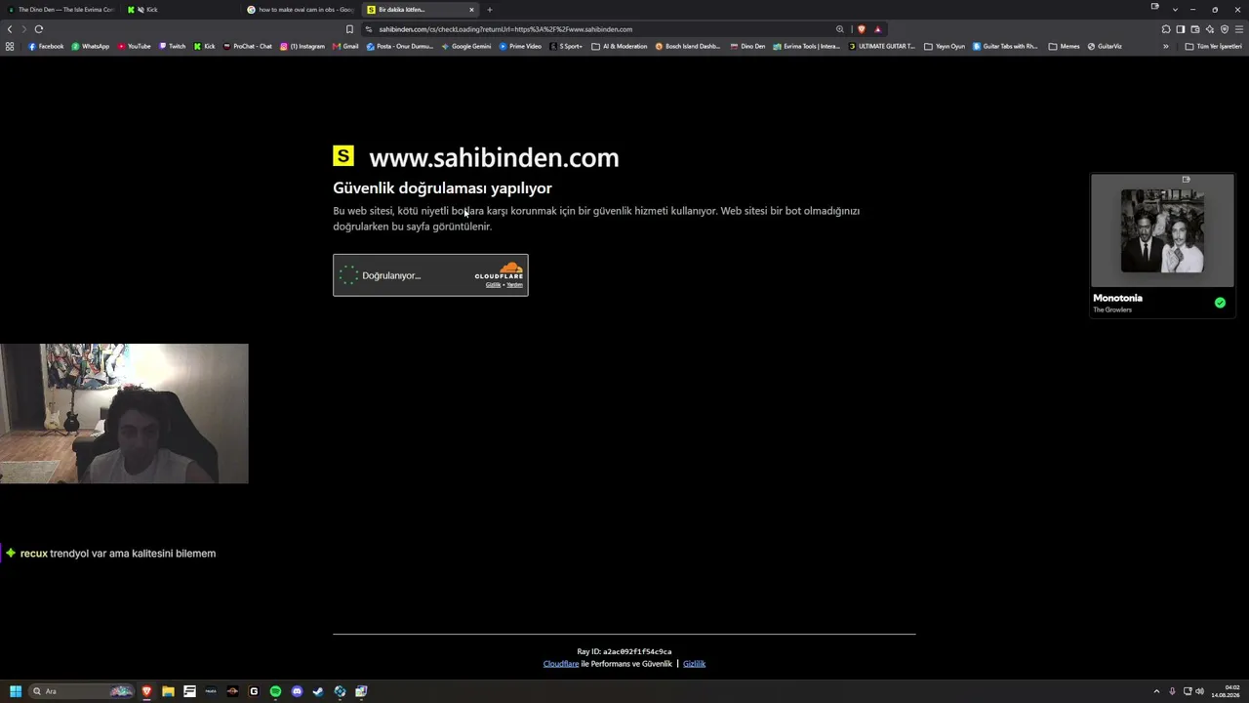Open the Twitch bookmark
Viewport: 1249px width, 703px height.
click(172, 46)
